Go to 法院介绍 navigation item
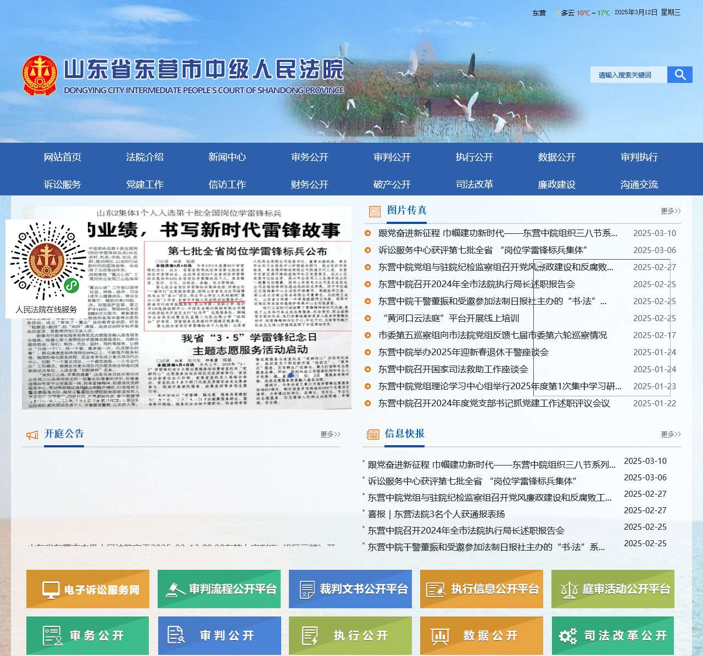Image resolution: width=703 pixels, height=656 pixels. pos(144,157)
